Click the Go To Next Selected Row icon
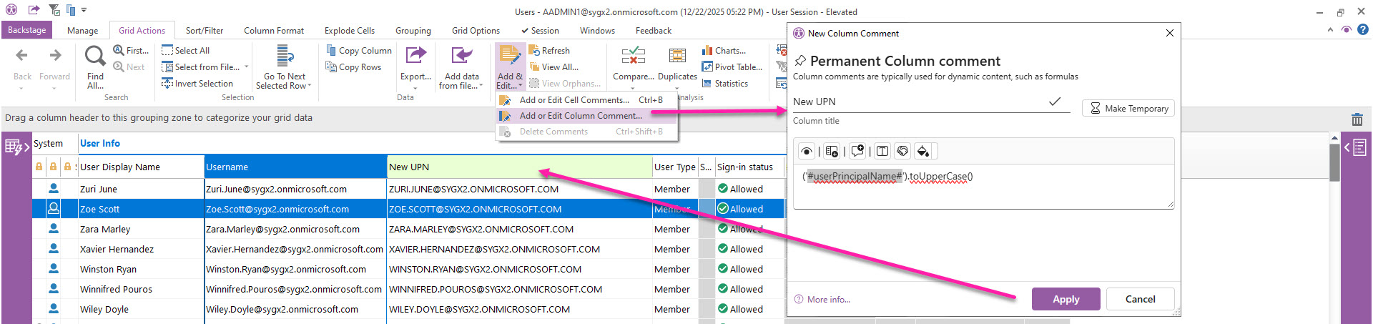This screenshot has height=324, width=1373. [285, 56]
